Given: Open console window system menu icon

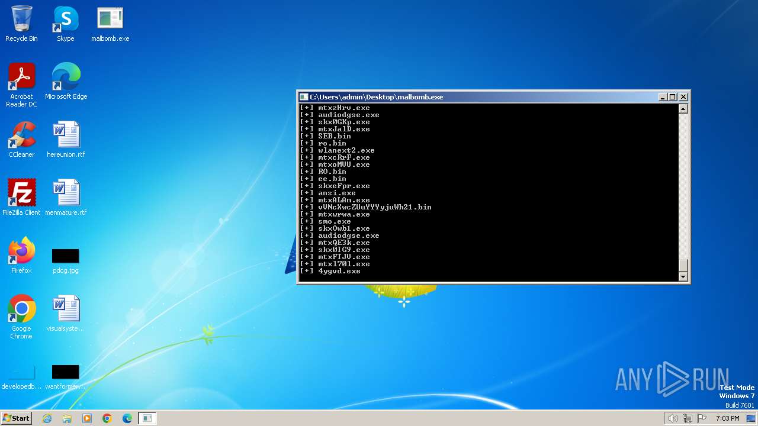Looking at the screenshot, I should pos(304,97).
